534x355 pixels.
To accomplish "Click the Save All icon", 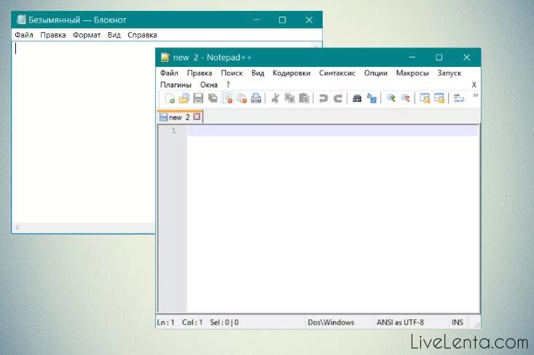I will (x=213, y=98).
